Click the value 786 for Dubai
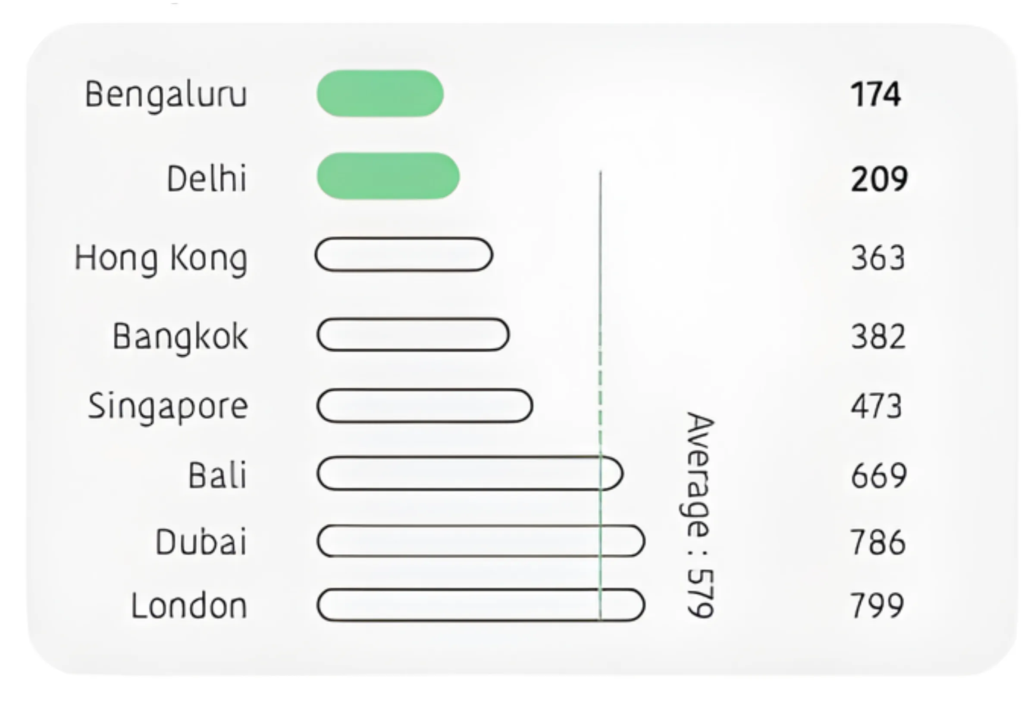This screenshot has height=708, width=1034. click(x=878, y=542)
